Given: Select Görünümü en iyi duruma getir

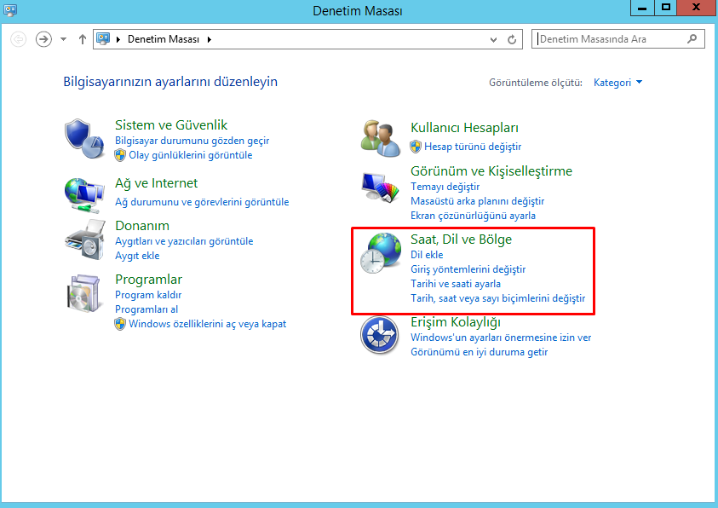Looking at the screenshot, I should click(479, 352).
